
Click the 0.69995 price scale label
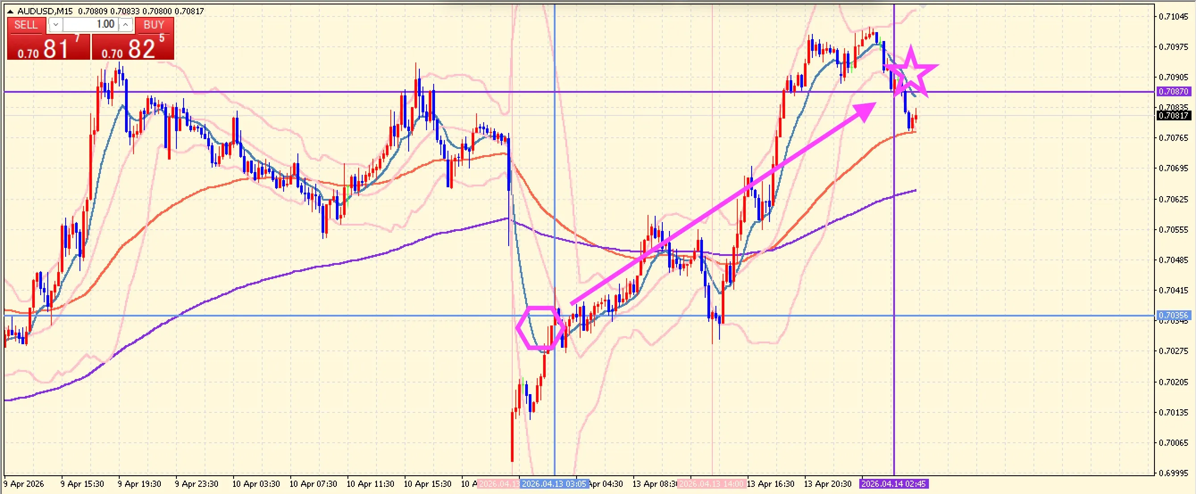(x=1173, y=473)
